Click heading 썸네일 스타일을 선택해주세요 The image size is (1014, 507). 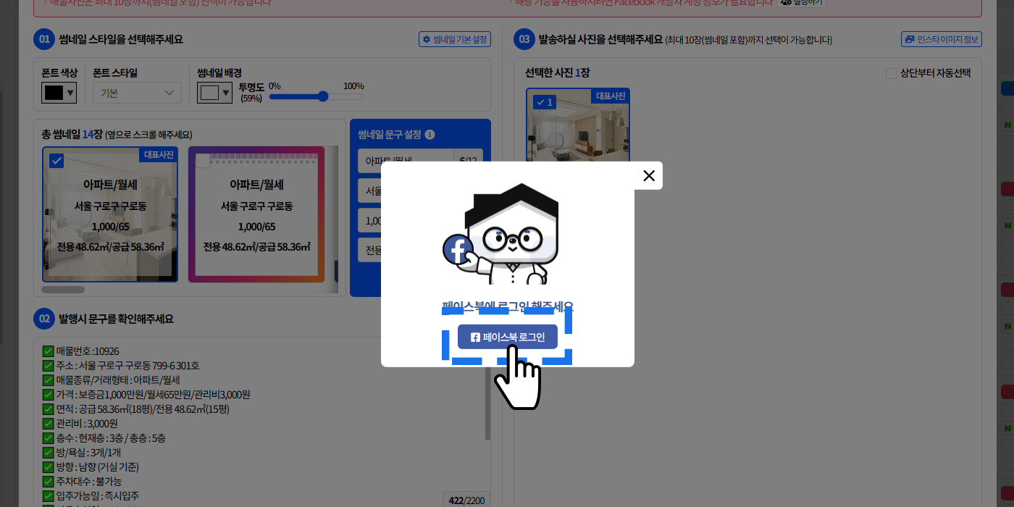[120, 39]
